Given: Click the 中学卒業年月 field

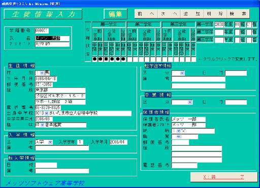Looking at the screenshot, I should (x=44, y=119).
